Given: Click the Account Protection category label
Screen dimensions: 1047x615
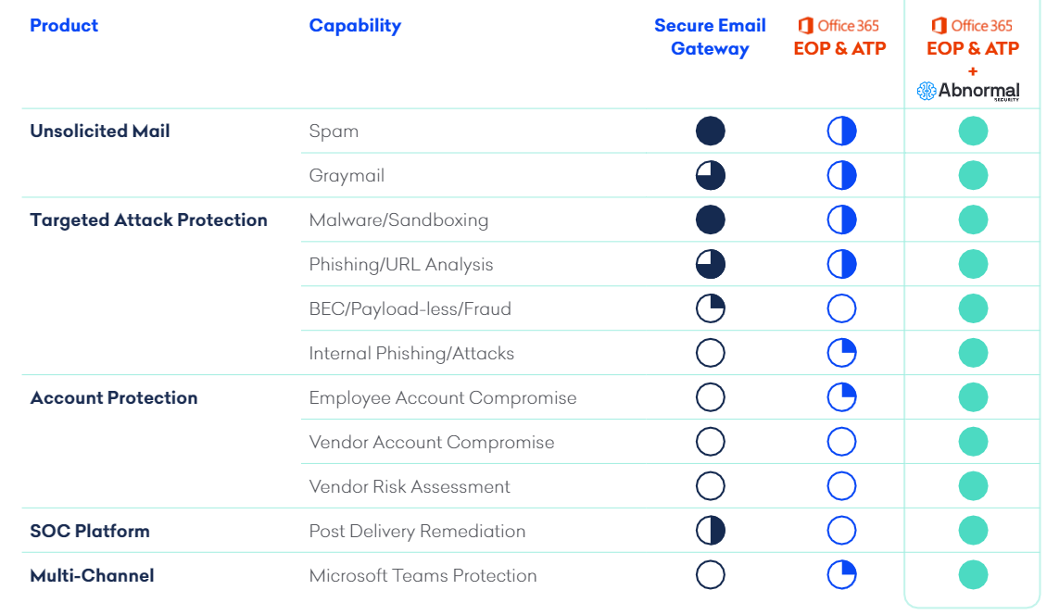Looking at the screenshot, I should 114,398.
